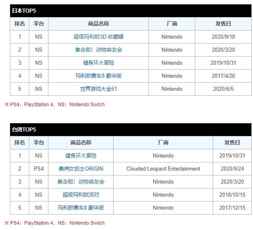253x230 pixels.
Task: Click NS platform for 世界游戏大全51
Action: click(x=39, y=89)
